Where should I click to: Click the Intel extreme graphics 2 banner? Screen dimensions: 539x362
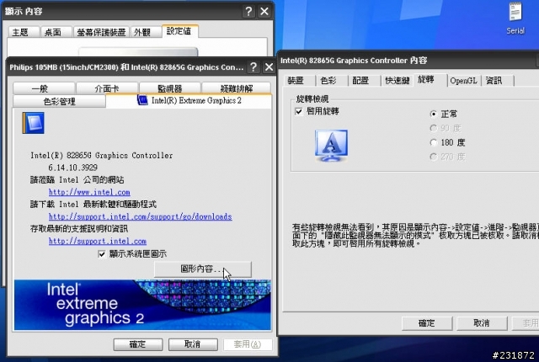[x=142, y=305]
